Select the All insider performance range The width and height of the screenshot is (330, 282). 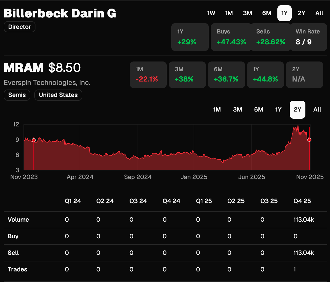[319, 13]
